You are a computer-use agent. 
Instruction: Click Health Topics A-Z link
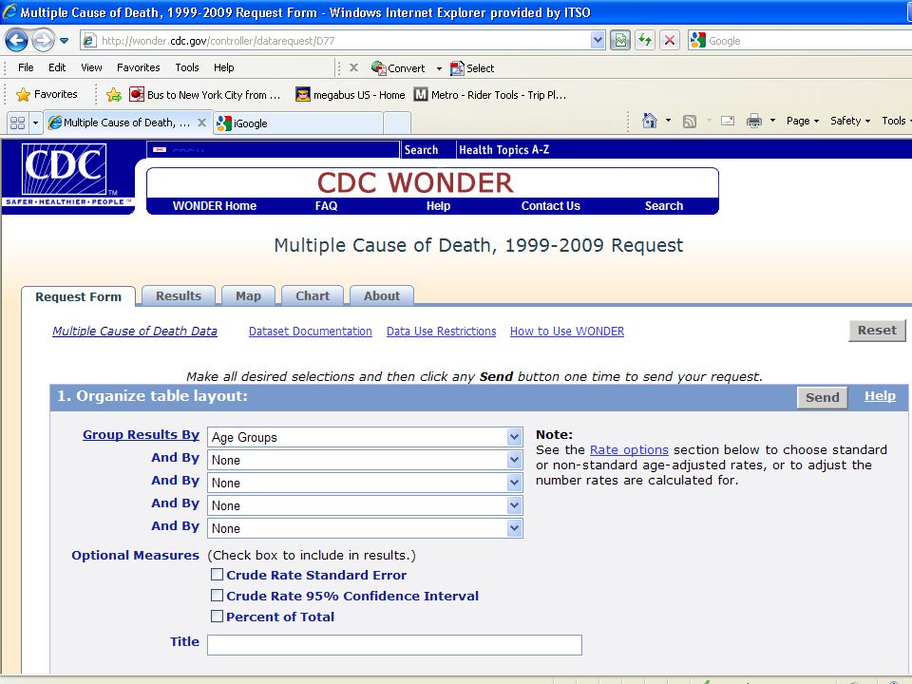tap(503, 150)
